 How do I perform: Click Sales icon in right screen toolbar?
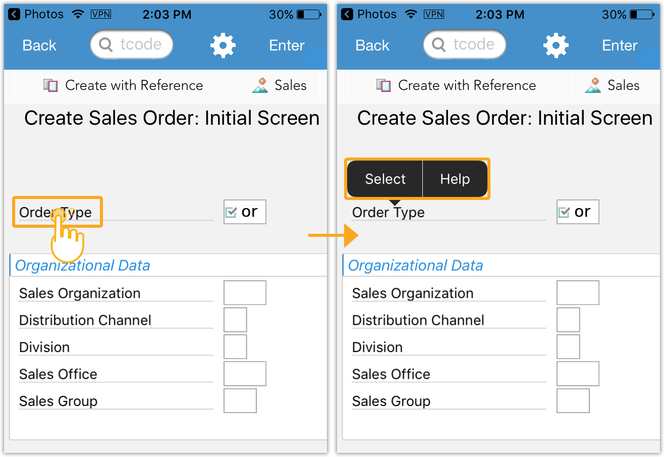click(593, 85)
